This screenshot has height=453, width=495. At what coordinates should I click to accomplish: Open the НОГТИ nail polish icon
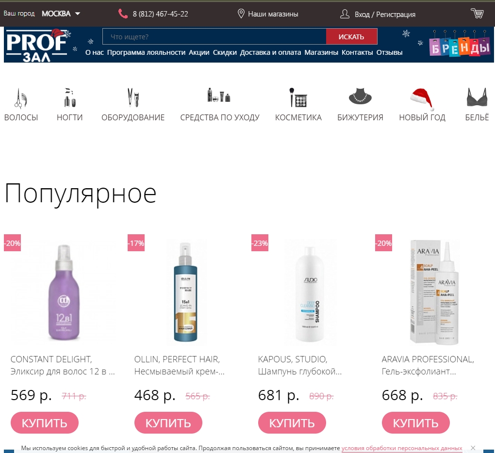70,98
